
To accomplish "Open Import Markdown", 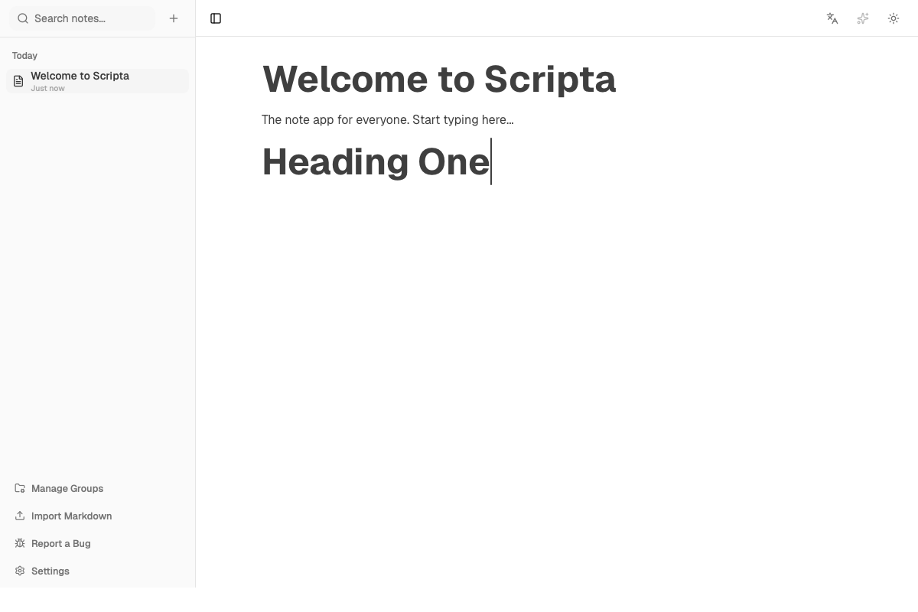I will [x=71, y=516].
